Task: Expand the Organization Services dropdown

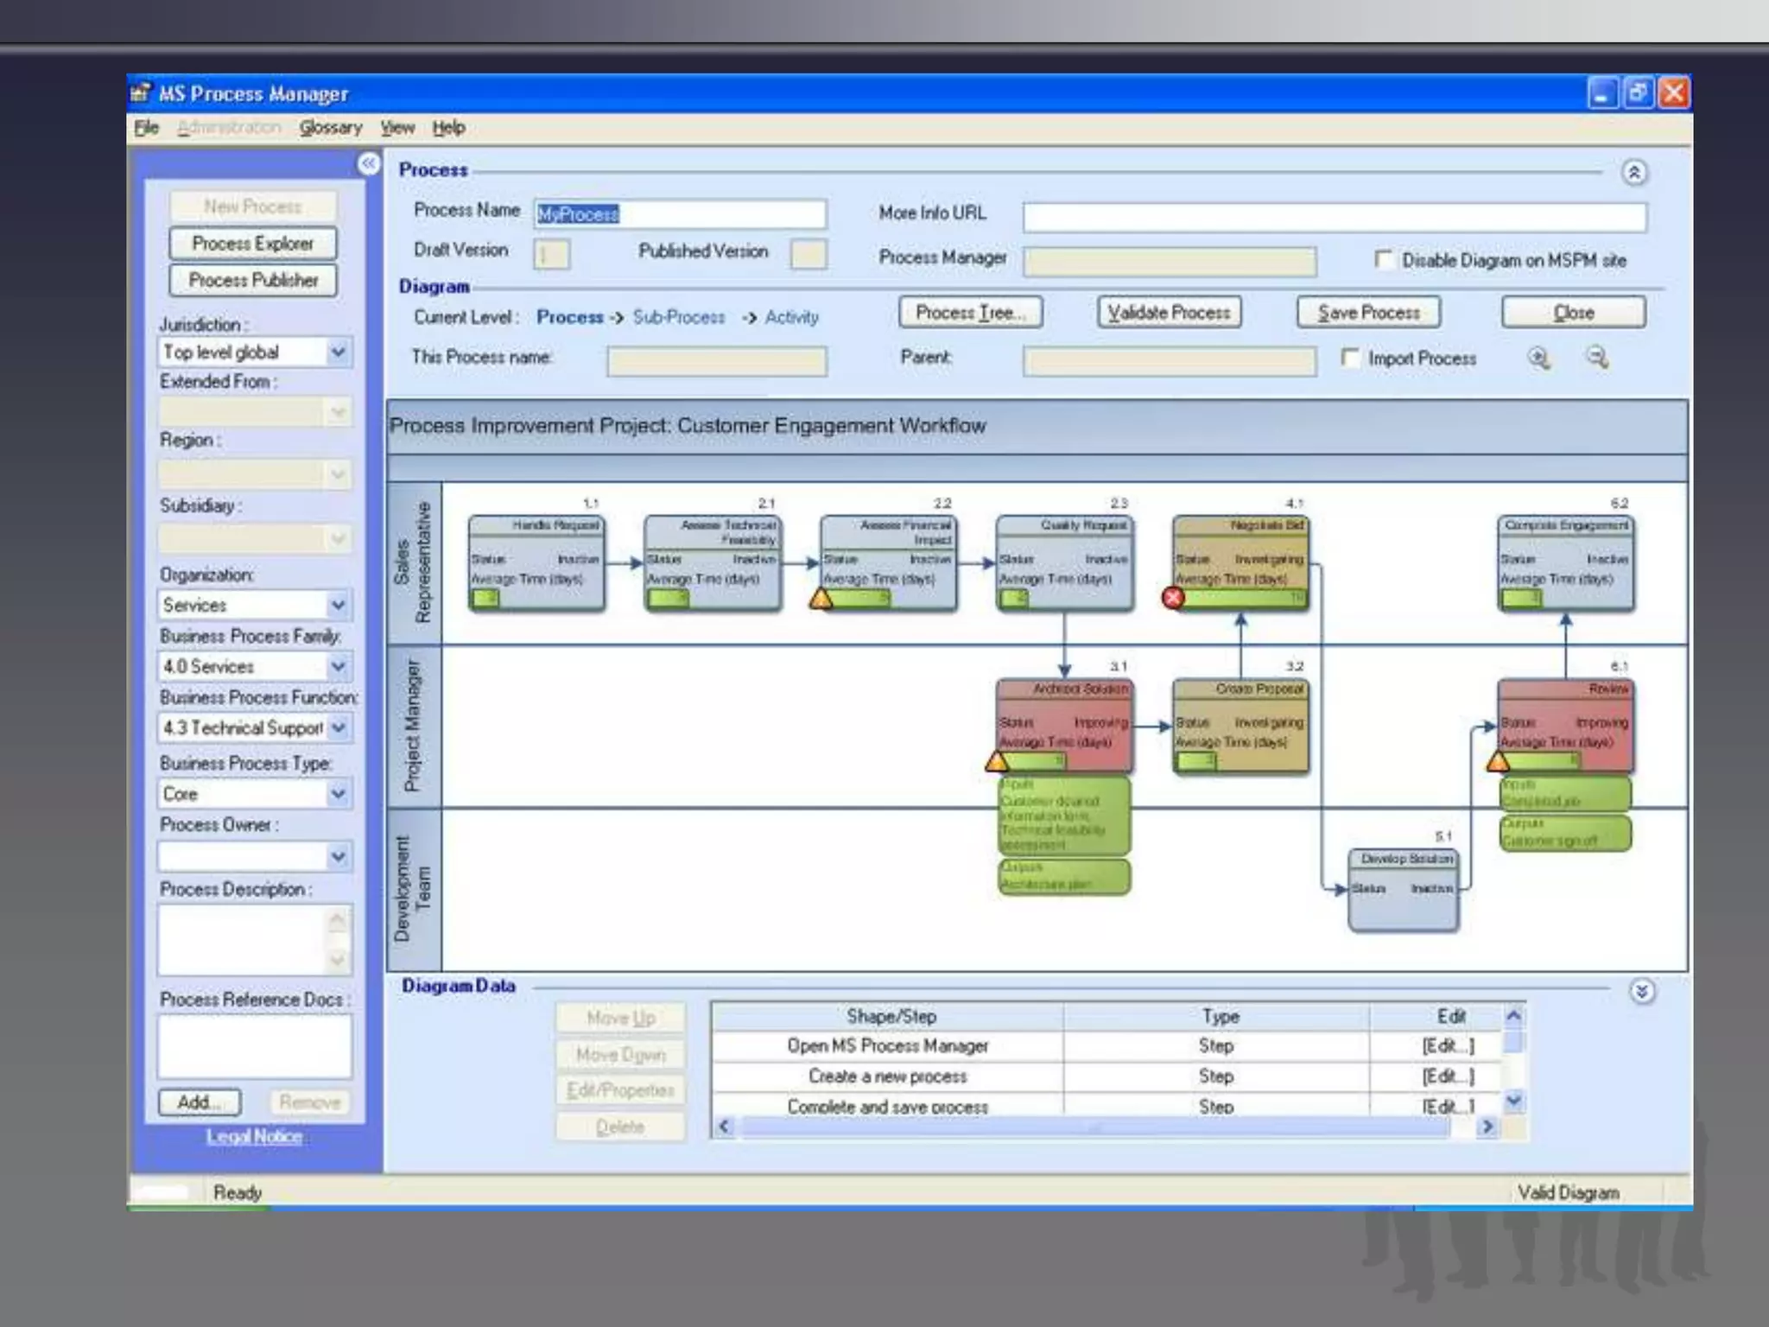Action: 339,605
